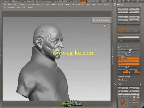Collapse the right tray divider arrows
The width and height of the screenshot is (144, 108).
(112, 55)
